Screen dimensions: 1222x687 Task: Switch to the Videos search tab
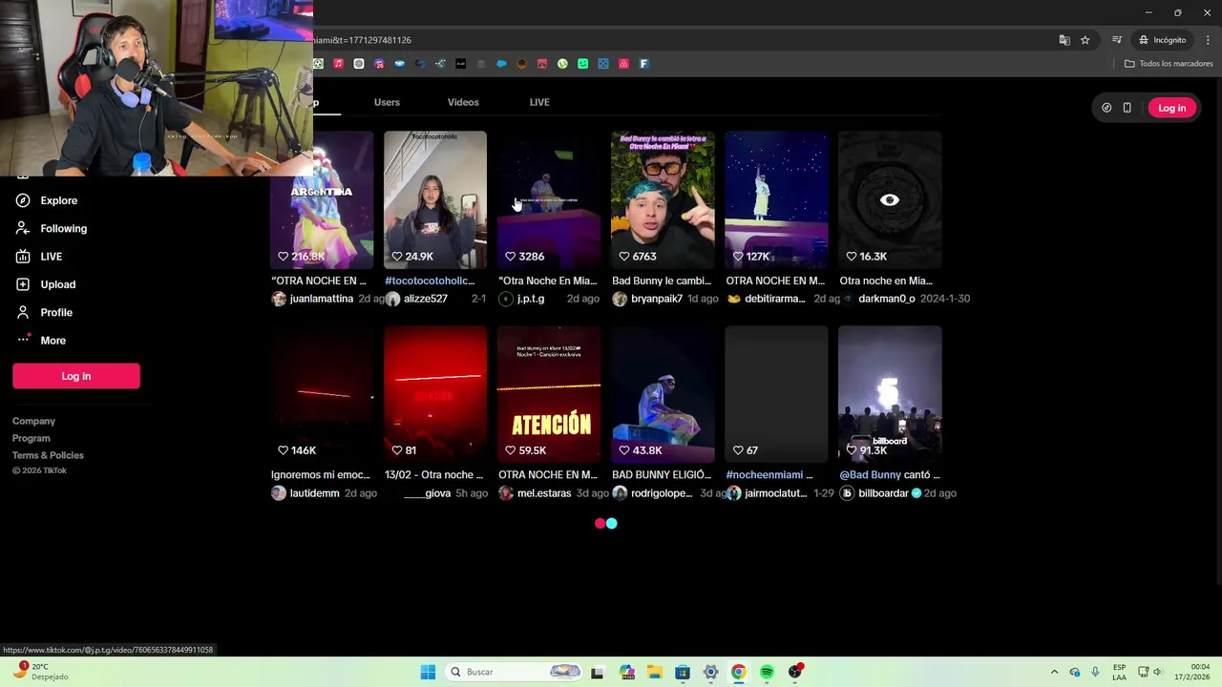pos(463,102)
